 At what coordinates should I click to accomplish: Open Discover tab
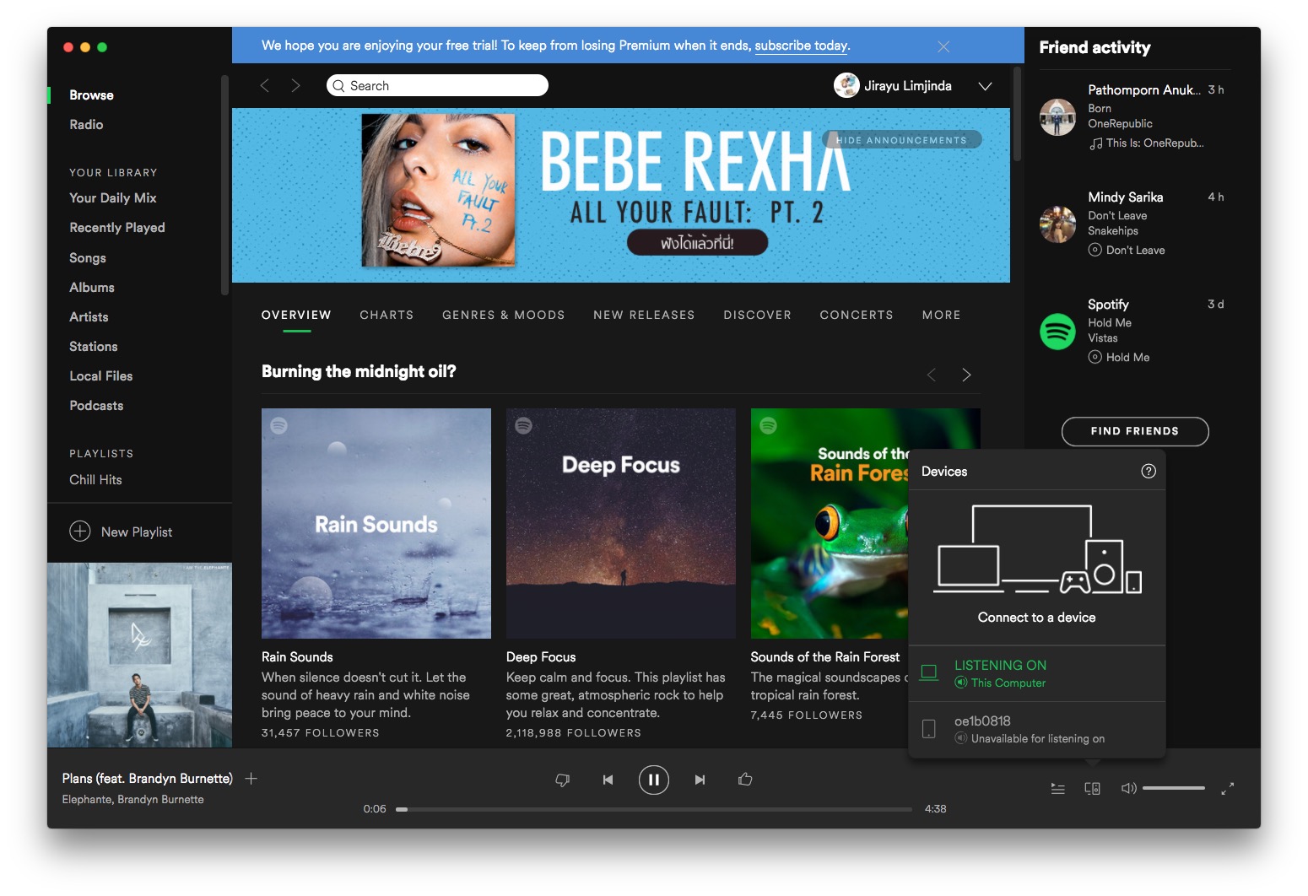point(757,315)
